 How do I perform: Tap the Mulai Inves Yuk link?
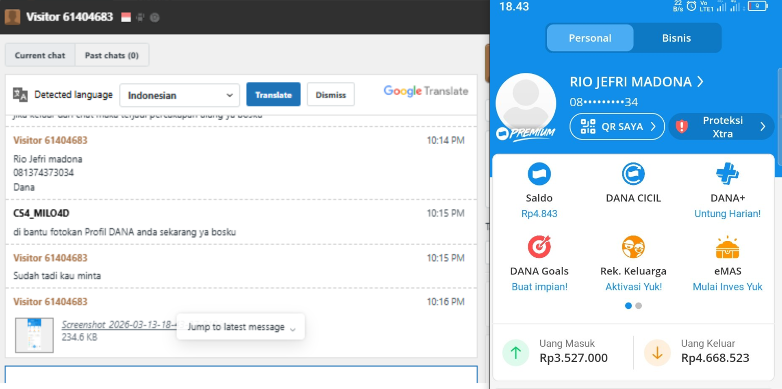click(727, 287)
